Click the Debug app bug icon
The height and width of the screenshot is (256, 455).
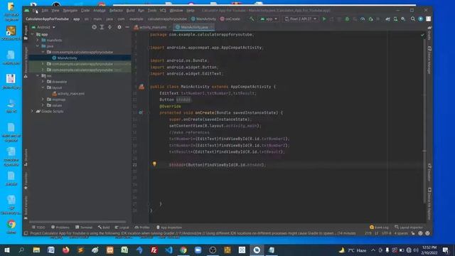tap(347, 19)
